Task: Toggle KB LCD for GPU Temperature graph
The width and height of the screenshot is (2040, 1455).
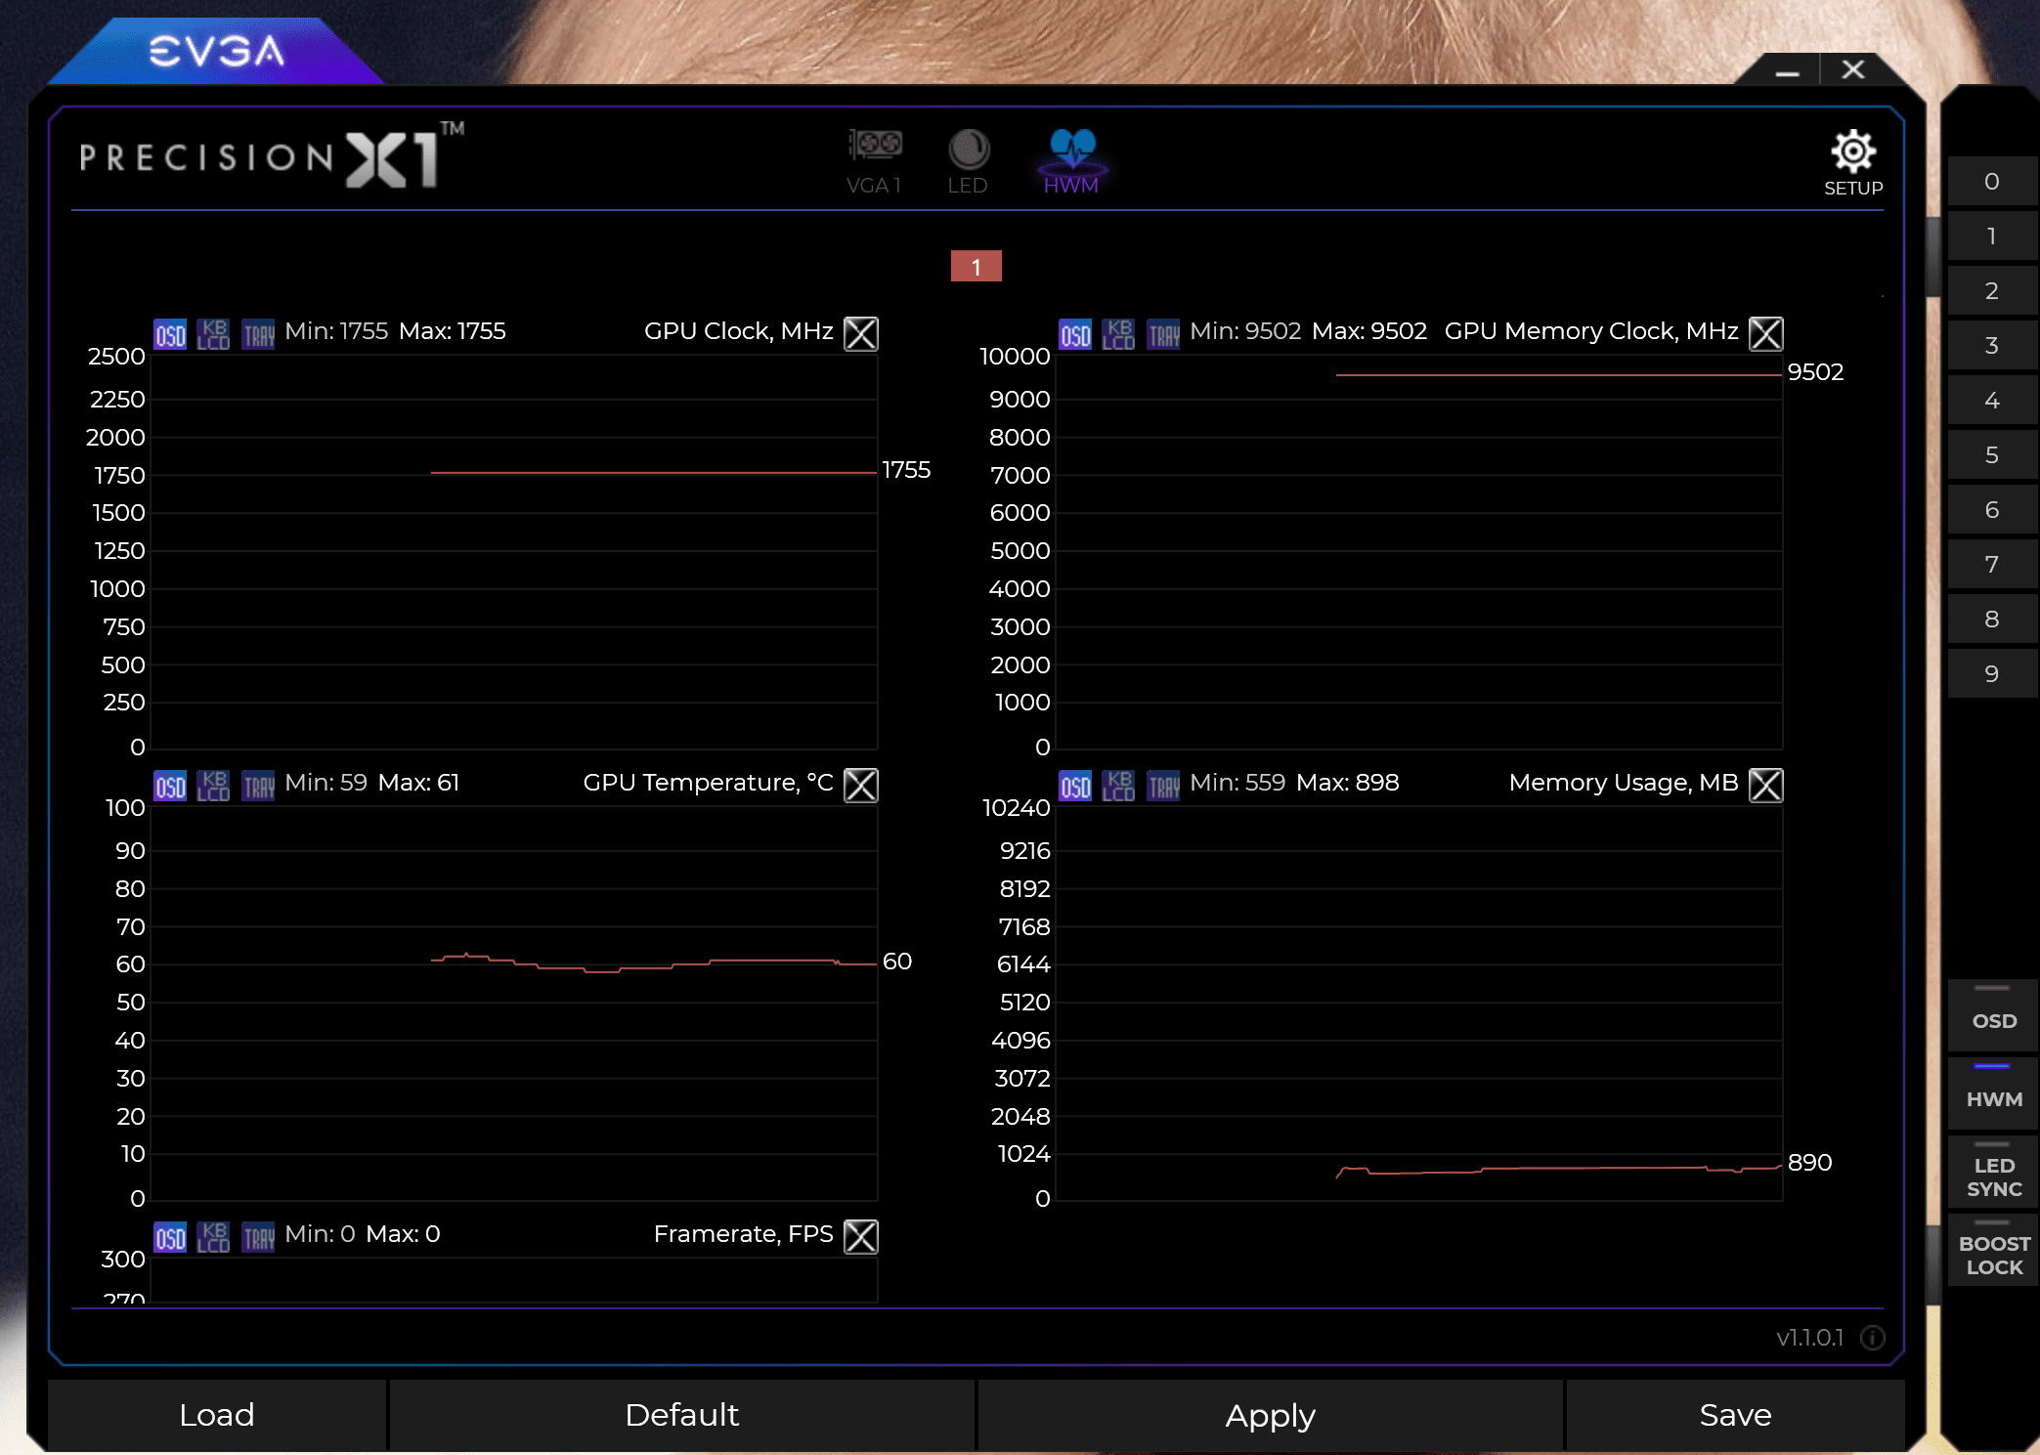Action: (x=213, y=786)
